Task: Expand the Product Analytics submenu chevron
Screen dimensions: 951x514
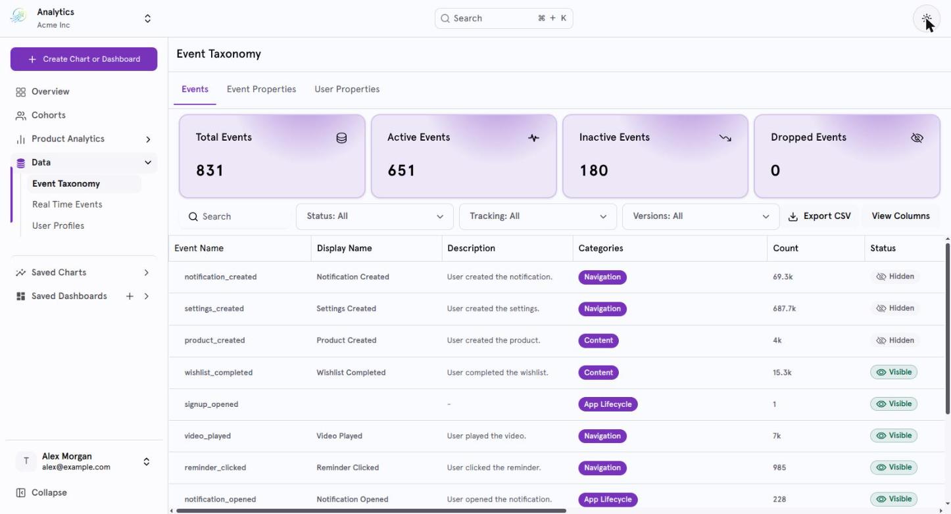Action: tap(148, 139)
